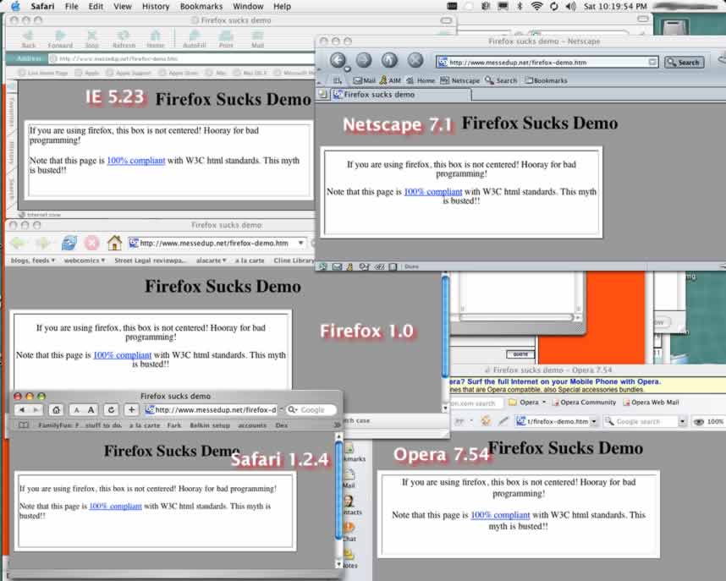Open File menu in menu bar
Viewport: 726px width, 581px height.
71,7
